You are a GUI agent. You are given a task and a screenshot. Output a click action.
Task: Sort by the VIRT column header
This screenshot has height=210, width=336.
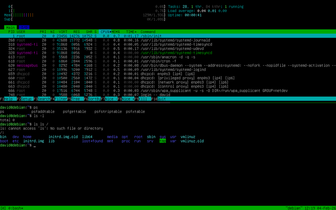pos(63,32)
